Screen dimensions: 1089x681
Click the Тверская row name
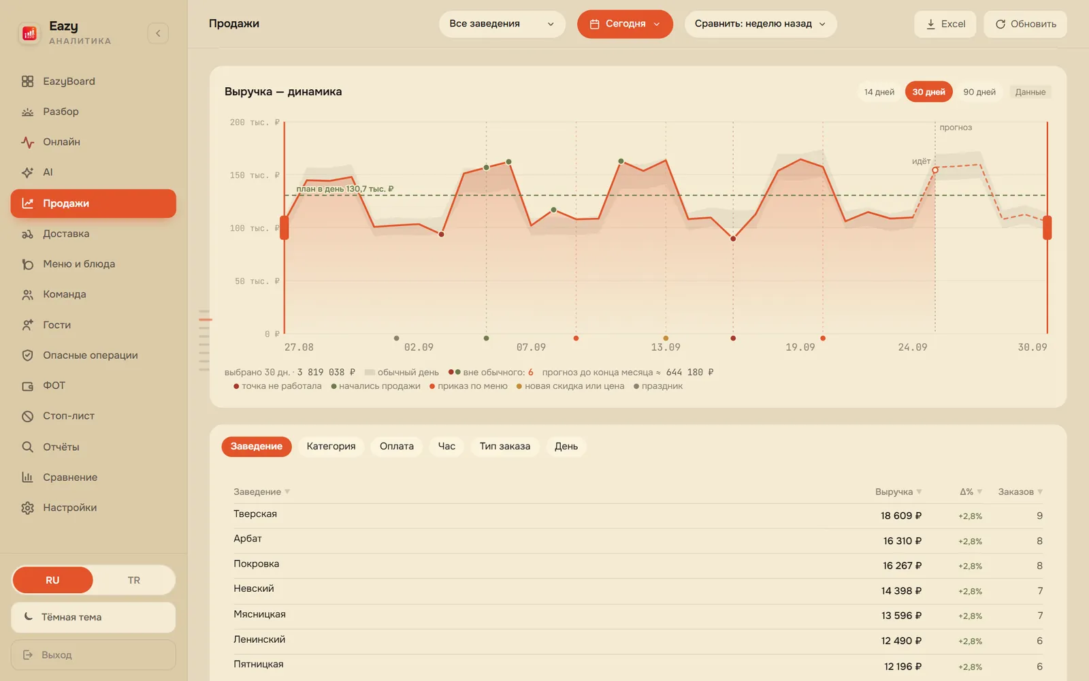click(x=255, y=513)
